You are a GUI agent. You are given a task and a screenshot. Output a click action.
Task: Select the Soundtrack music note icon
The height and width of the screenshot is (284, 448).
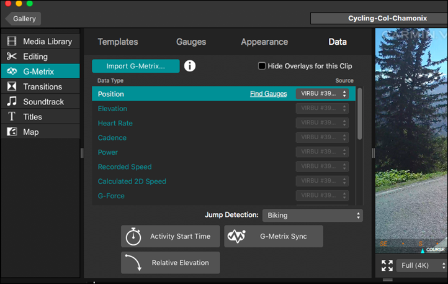[11, 101]
